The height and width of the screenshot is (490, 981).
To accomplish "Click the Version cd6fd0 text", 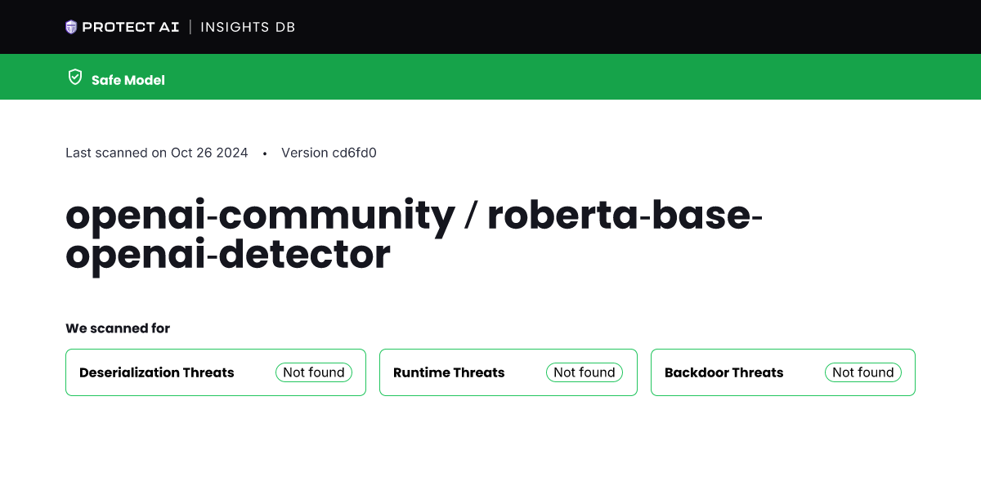I will [329, 153].
